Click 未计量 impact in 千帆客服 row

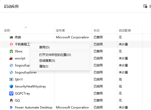click(123, 44)
